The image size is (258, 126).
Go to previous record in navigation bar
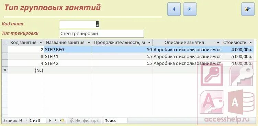26,121
